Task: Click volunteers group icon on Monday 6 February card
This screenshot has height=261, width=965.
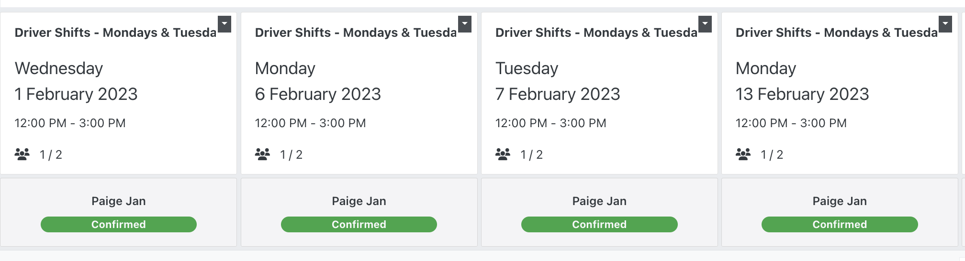Action: (262, 154)
